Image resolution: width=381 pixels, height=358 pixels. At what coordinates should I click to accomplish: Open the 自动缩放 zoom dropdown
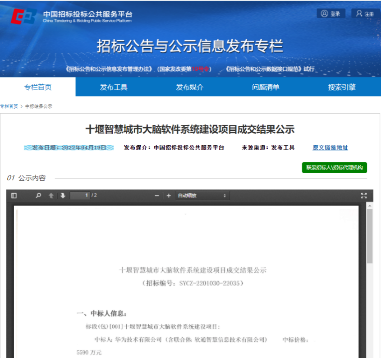tap(202, 196)
